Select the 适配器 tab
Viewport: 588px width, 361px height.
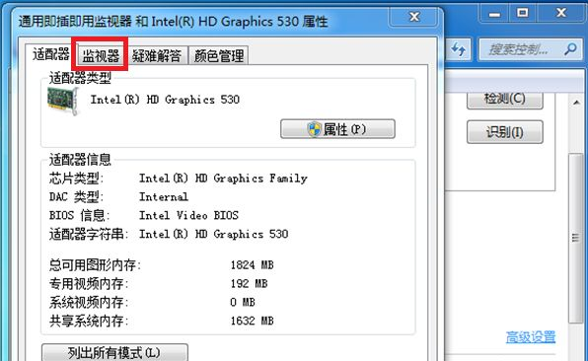coord(50,54)
